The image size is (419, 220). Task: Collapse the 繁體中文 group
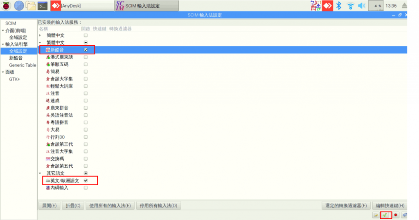[x=40, y=43]
